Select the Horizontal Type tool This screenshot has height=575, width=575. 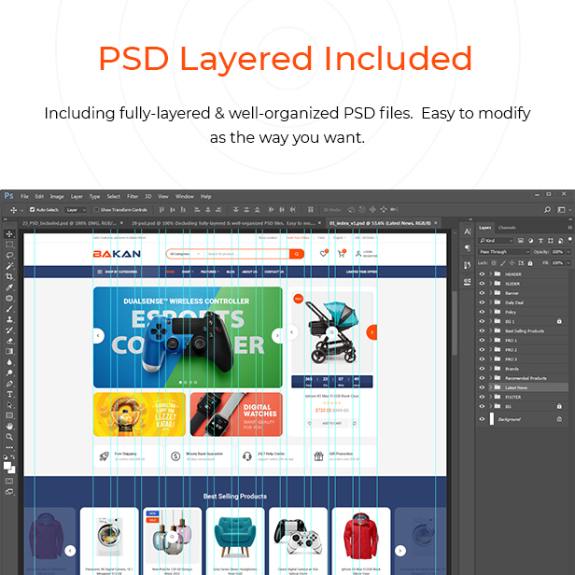(x=9, y=394)
